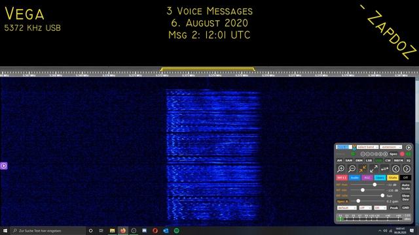
Task: Open the Windows Start menu
Action: 5,230
